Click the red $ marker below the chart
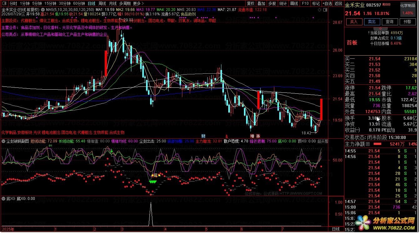The width and height of the screenshot is (420, 233). [x=226, y=136]
